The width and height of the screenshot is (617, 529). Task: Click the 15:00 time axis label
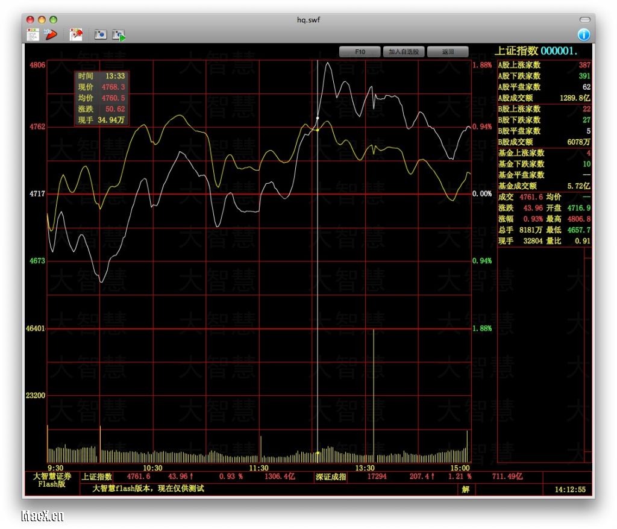(460, 468)
